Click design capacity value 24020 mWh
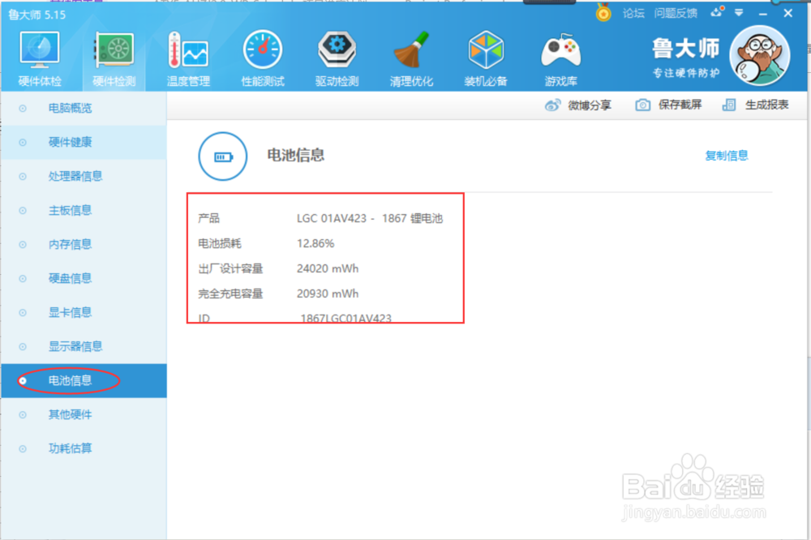Viewport: 811px width, 540px height. click(328, 269)
